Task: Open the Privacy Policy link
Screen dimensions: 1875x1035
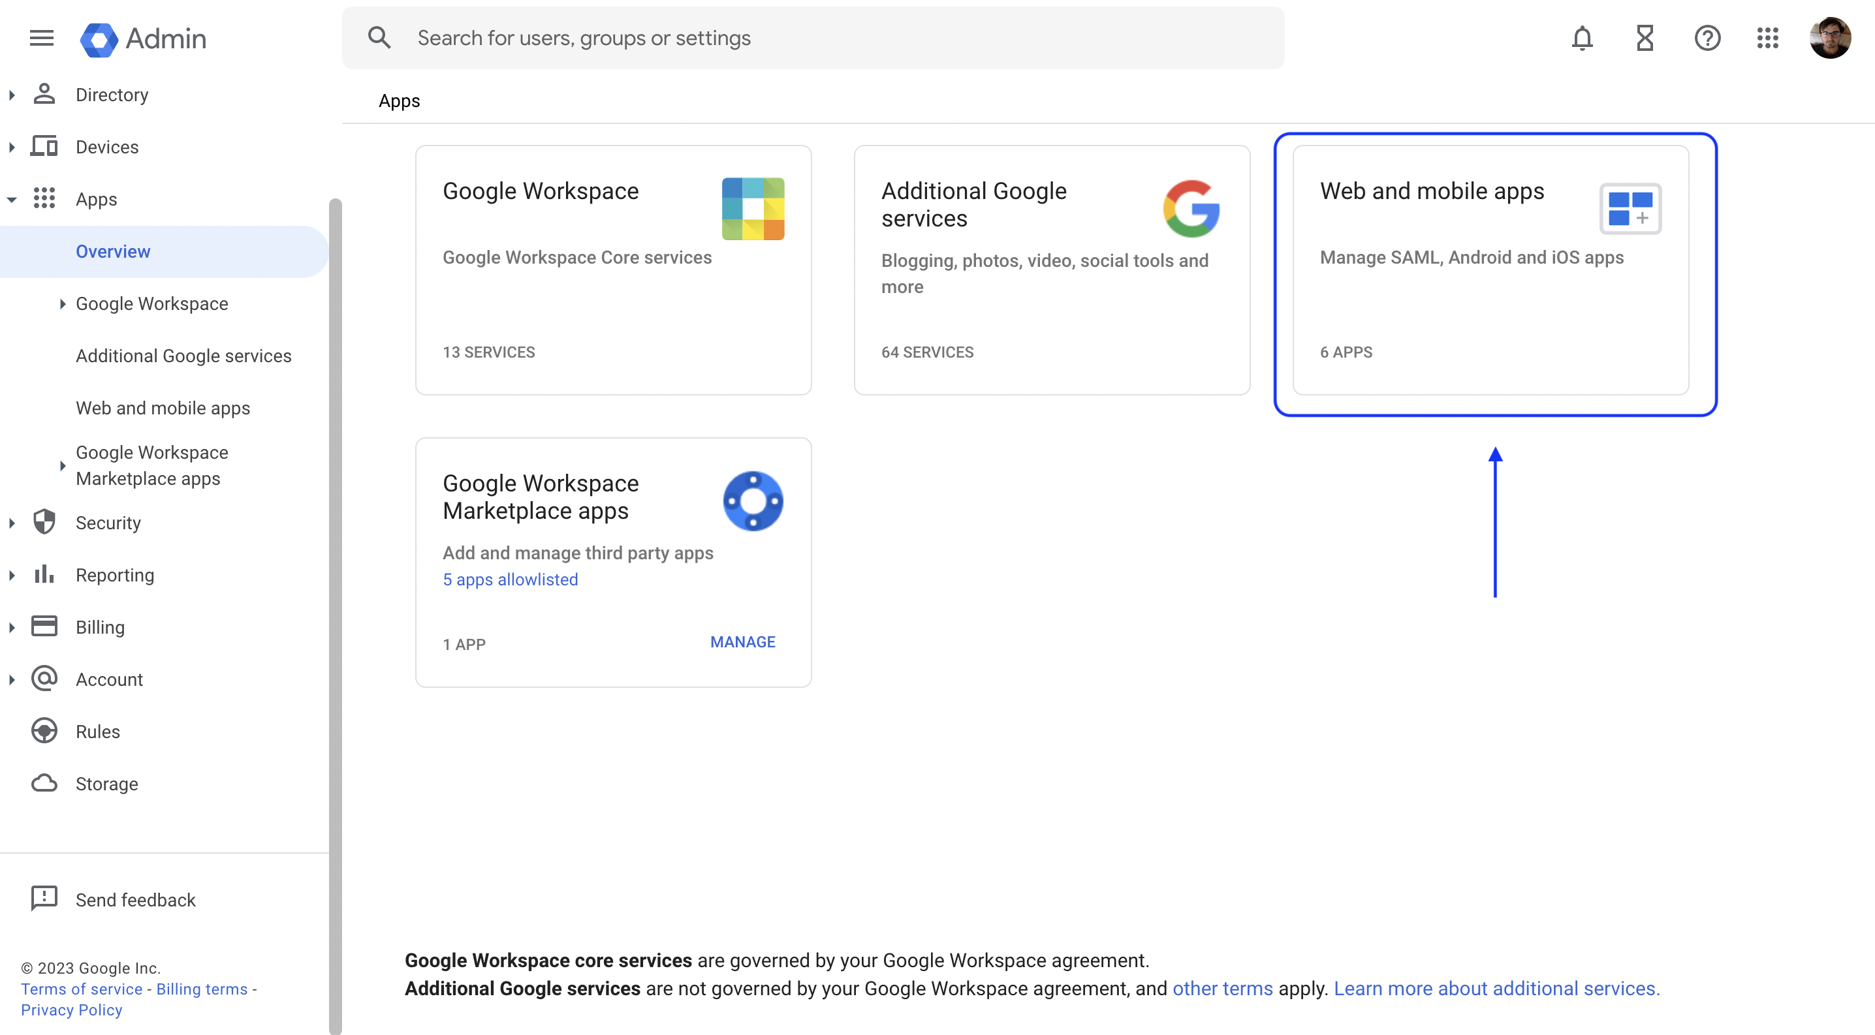Action: [71, 1010]
